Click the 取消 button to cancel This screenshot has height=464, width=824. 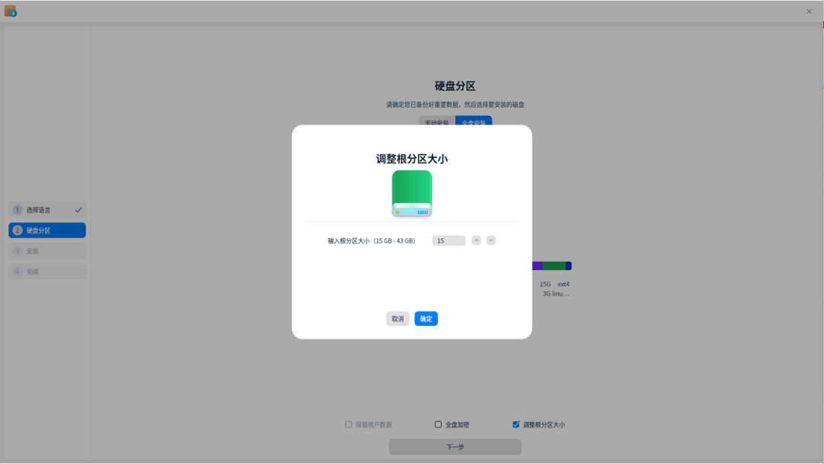pos(397,318)
